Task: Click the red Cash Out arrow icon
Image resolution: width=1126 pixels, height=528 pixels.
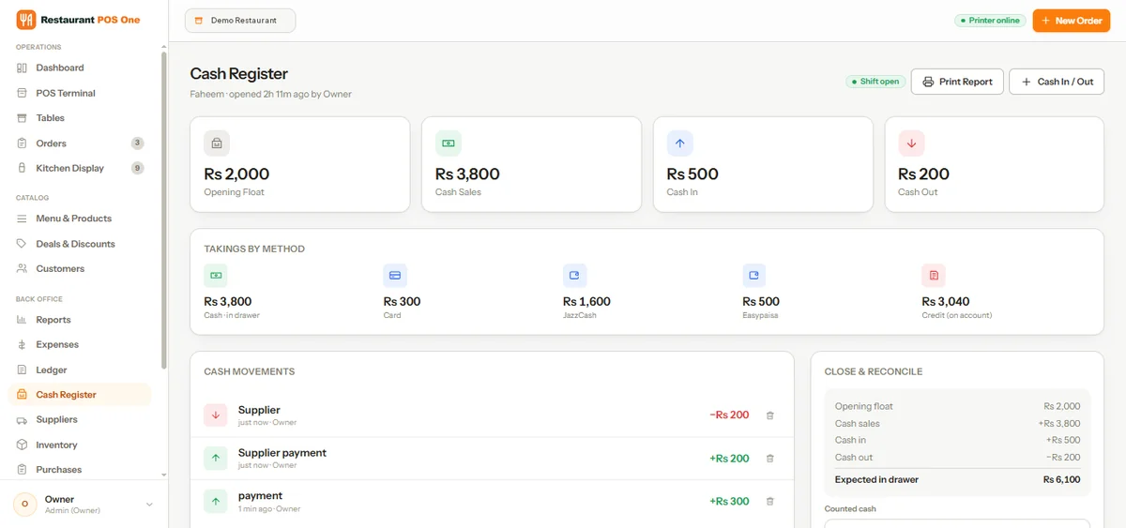Action: click(x=911, y=143)
